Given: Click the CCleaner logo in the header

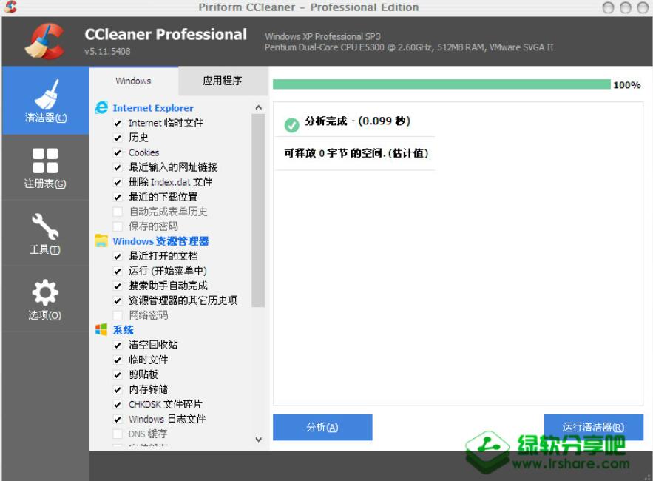Looking at the screenshot, I should tap(45, 41).
